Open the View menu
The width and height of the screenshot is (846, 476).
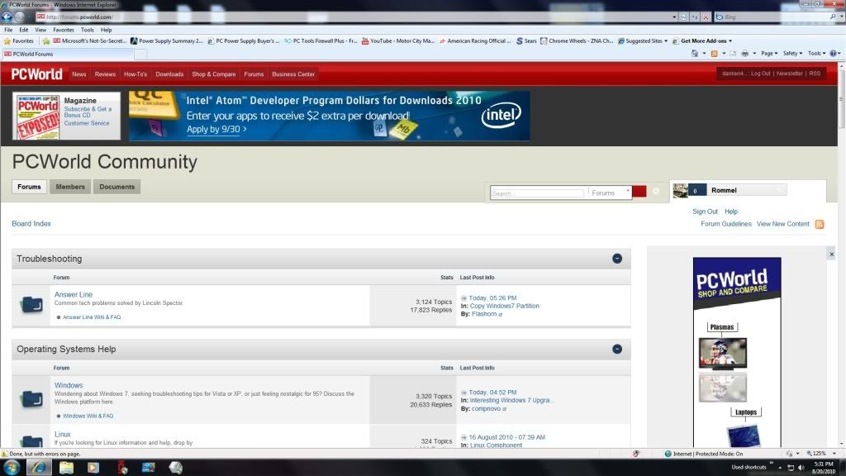click(40, 31)
